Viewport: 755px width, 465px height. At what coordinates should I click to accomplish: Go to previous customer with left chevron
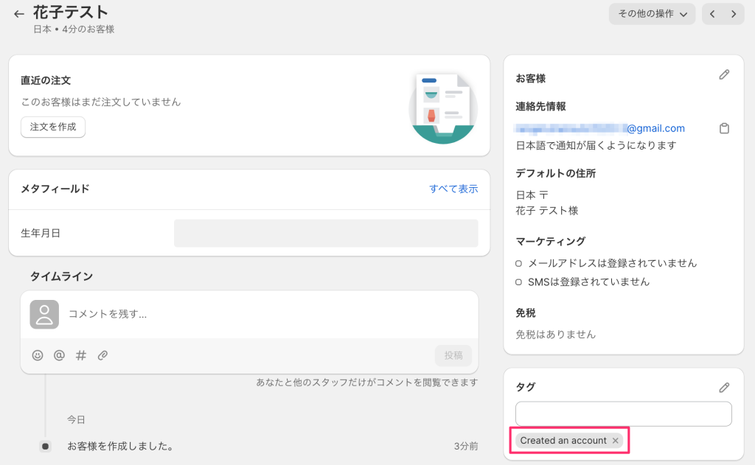click(712, 14)
